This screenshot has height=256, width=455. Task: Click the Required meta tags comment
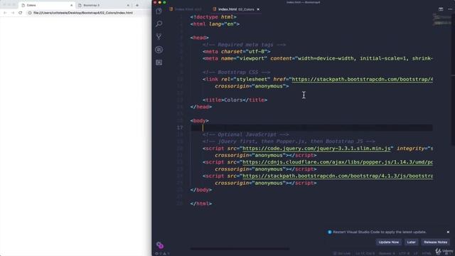point(245,45)
